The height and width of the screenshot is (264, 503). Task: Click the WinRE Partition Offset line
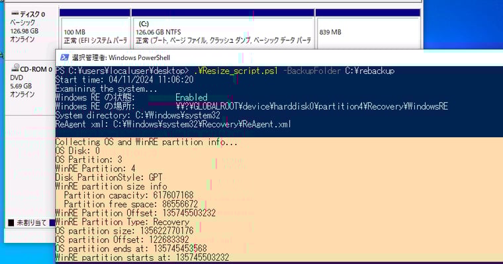pyautogui.click(x=136, y=213)
